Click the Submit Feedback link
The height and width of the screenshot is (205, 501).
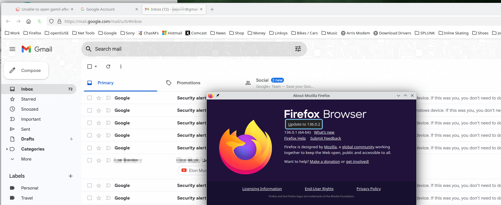pyautogui.click(x=326, y=138)
